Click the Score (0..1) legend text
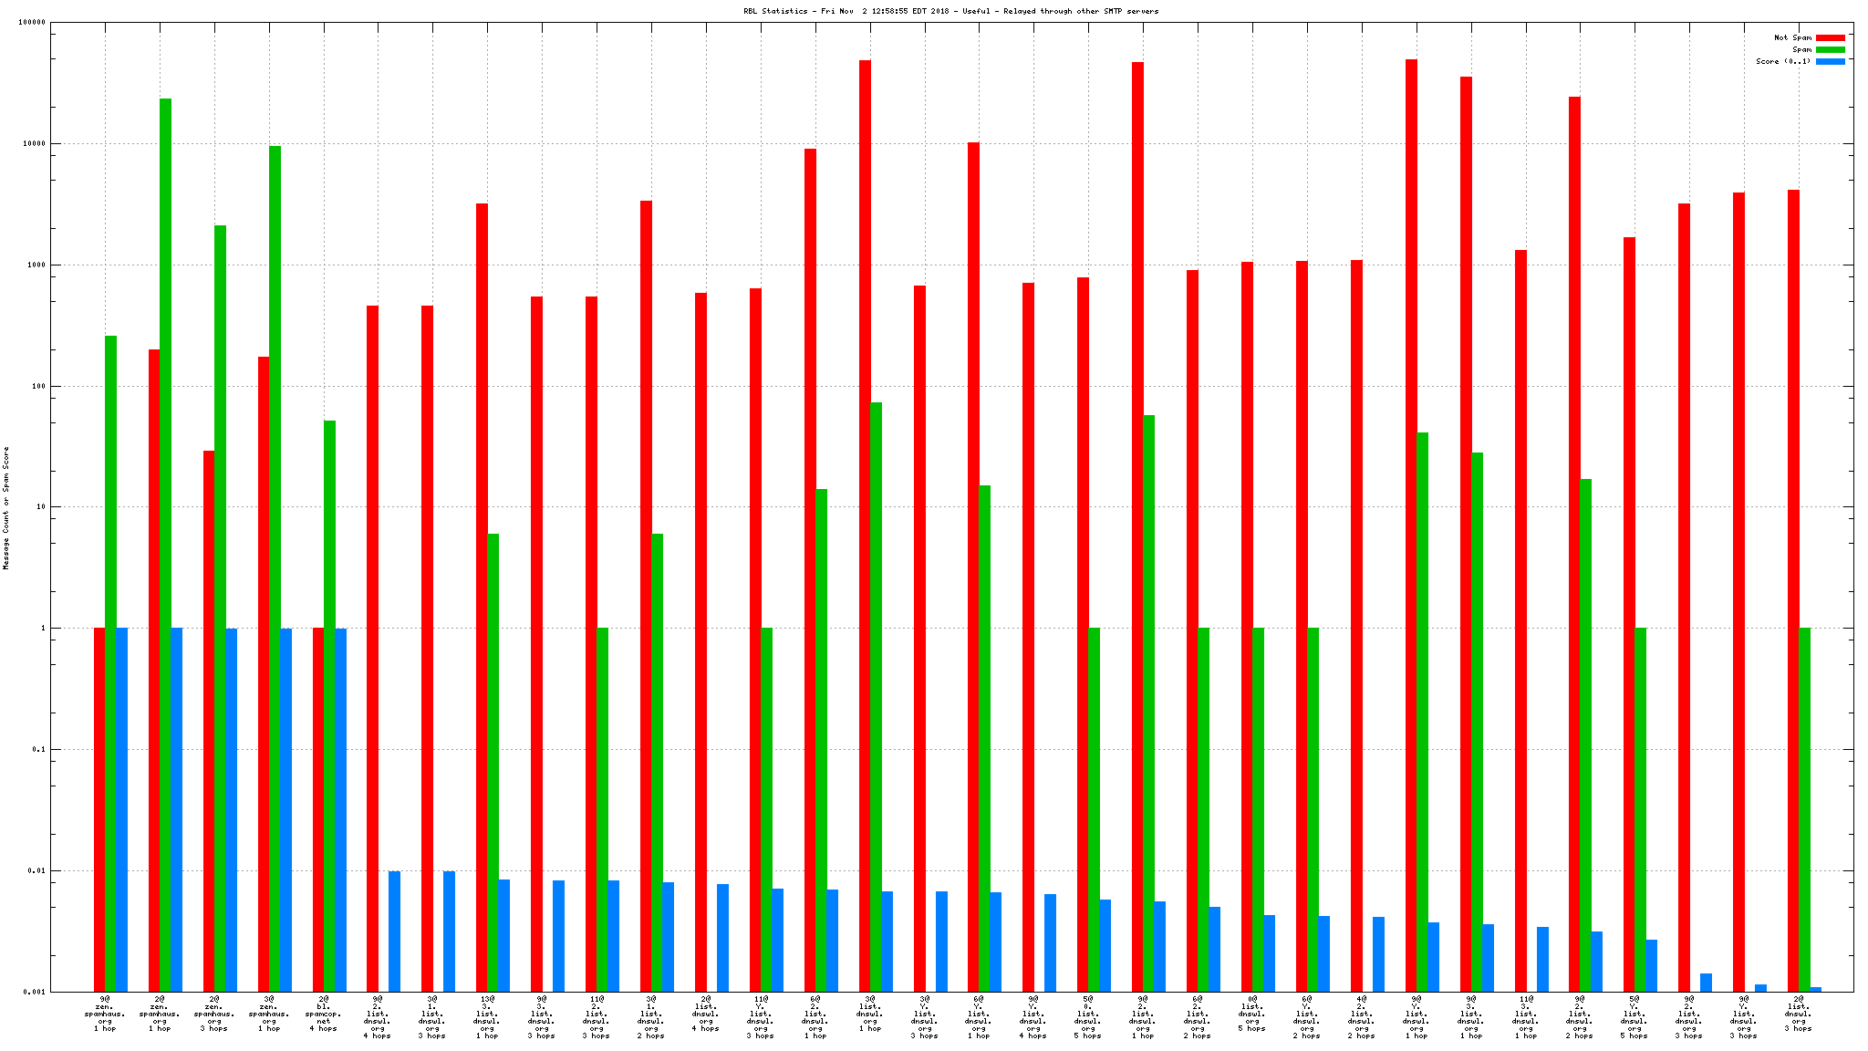The height and width of the screenshot is (1051, 1868). click(x=1782, y=62)
